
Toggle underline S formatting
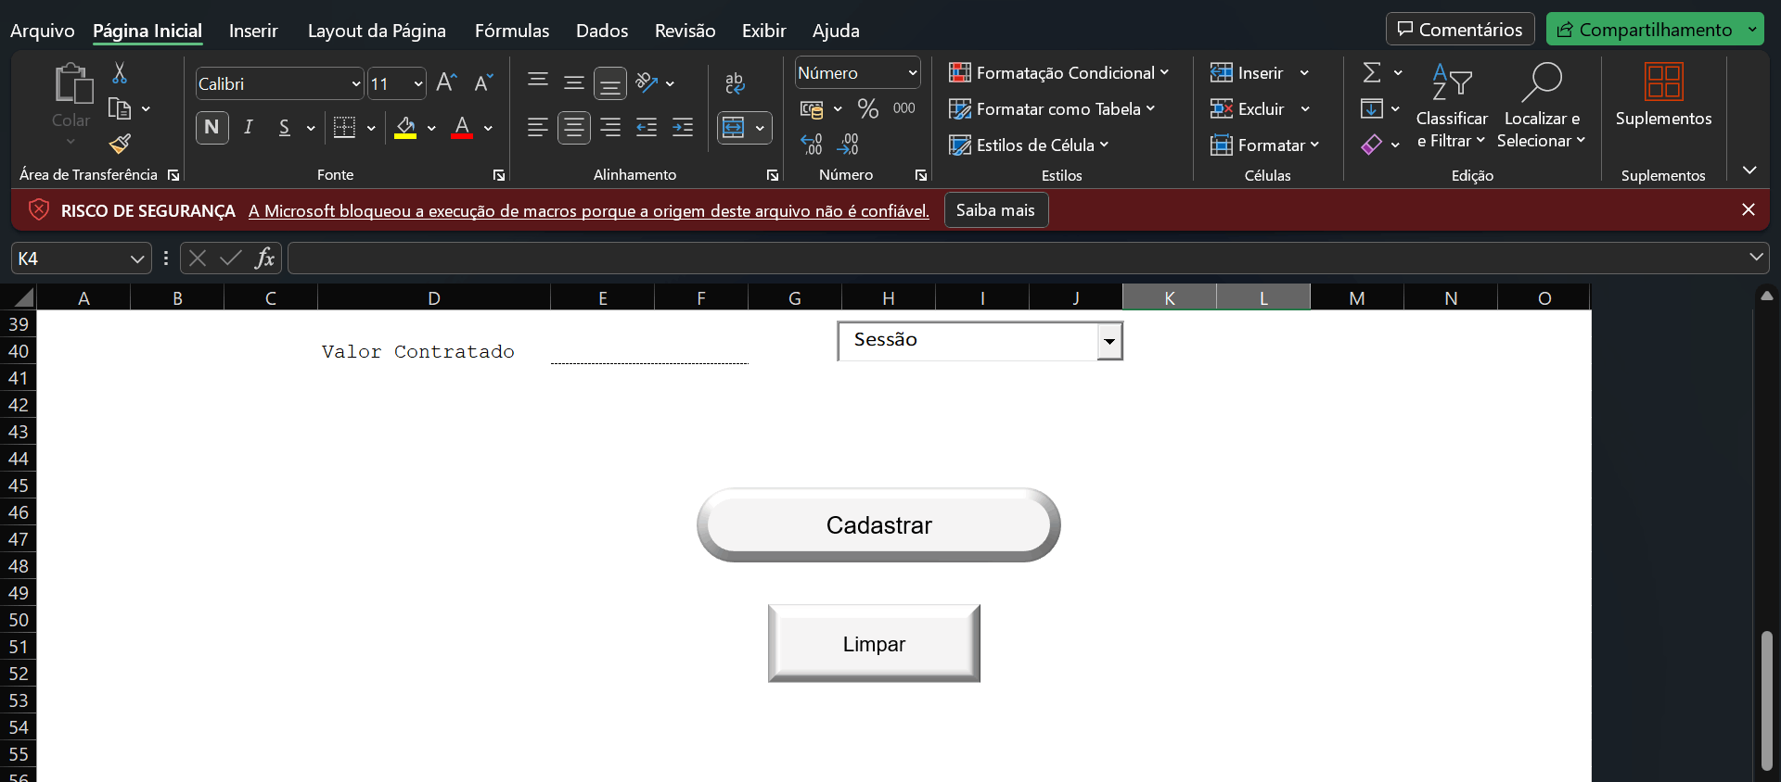click(285, 127)
